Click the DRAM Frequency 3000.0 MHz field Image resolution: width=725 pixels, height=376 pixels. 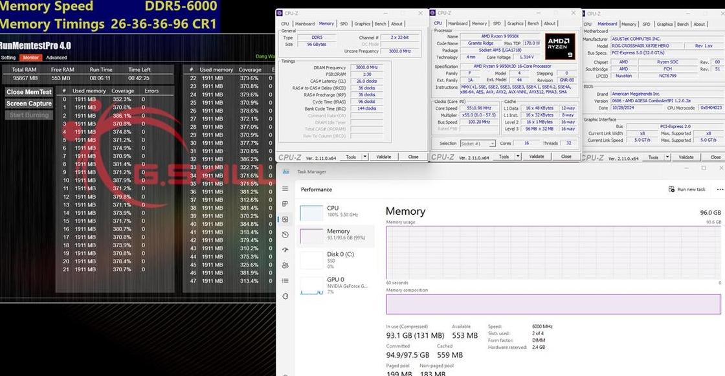tap(366, 67)
